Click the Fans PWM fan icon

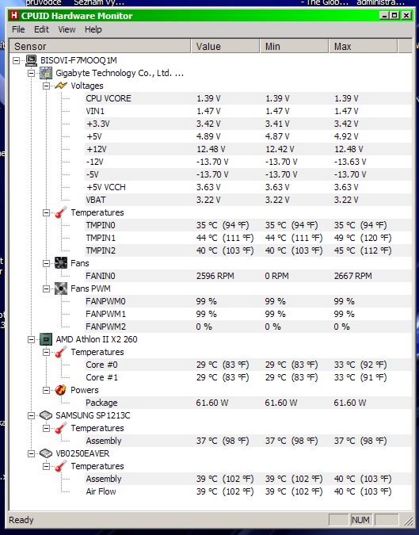[x=61, y=289]
